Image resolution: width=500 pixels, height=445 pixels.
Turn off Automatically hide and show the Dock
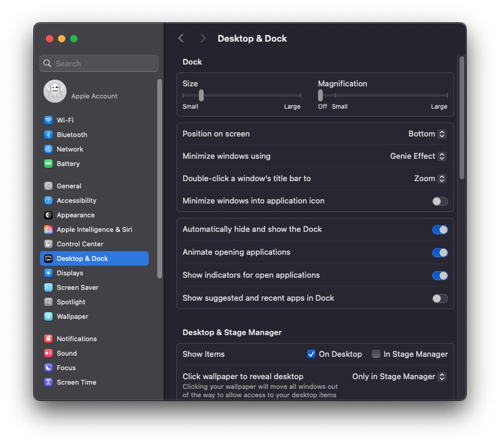click(x=440, y=229)
